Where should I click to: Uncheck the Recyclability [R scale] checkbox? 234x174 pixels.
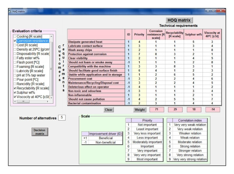pyautogui.click(x=15, y=88)
